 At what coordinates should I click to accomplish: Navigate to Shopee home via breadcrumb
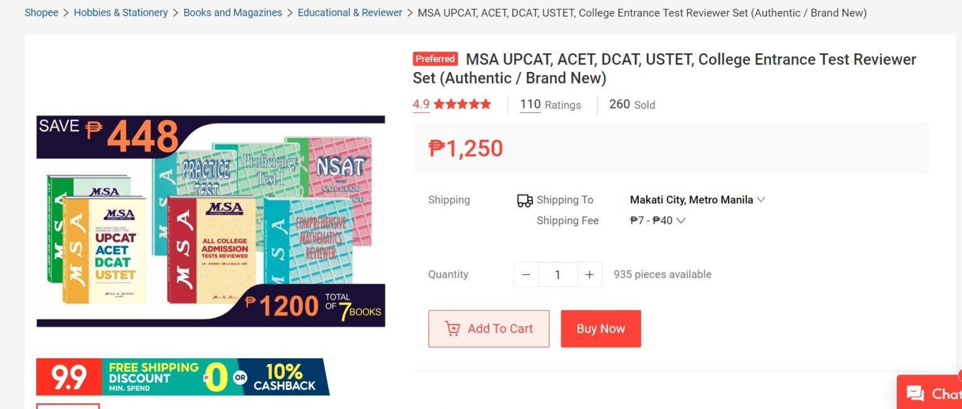[x=41, y=12]
